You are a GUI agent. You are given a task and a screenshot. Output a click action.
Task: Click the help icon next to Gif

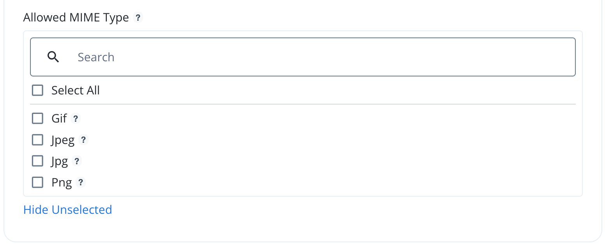point(76,118)
